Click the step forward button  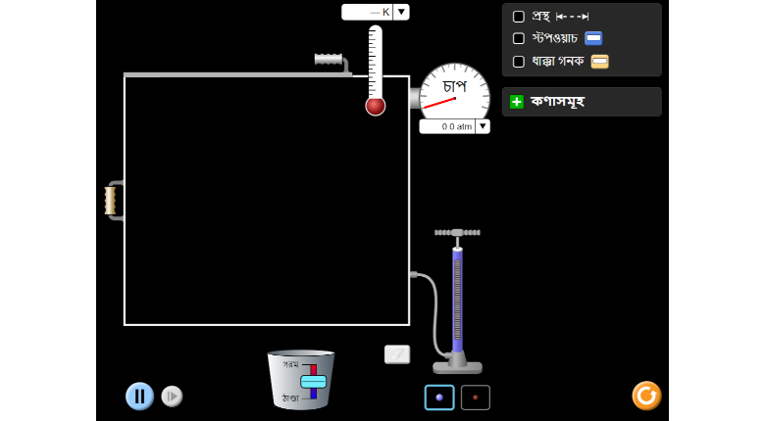pyautogui.click(x=172, y=396)
